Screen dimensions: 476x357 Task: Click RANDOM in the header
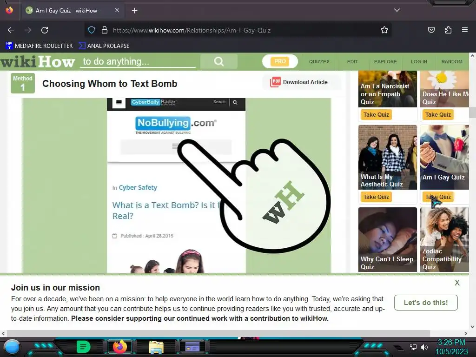(x=452, y=62)
